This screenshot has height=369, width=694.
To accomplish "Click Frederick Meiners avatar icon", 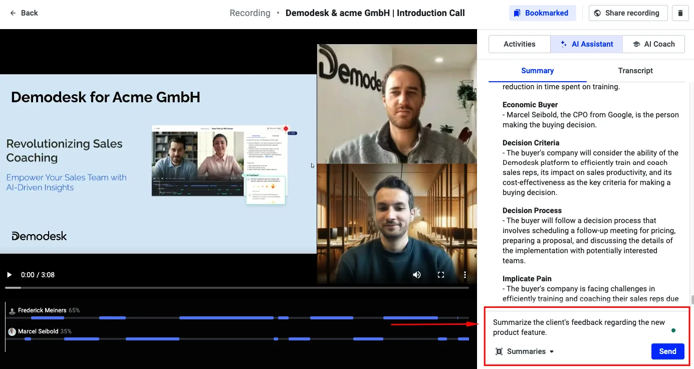I will coord(12,311).
